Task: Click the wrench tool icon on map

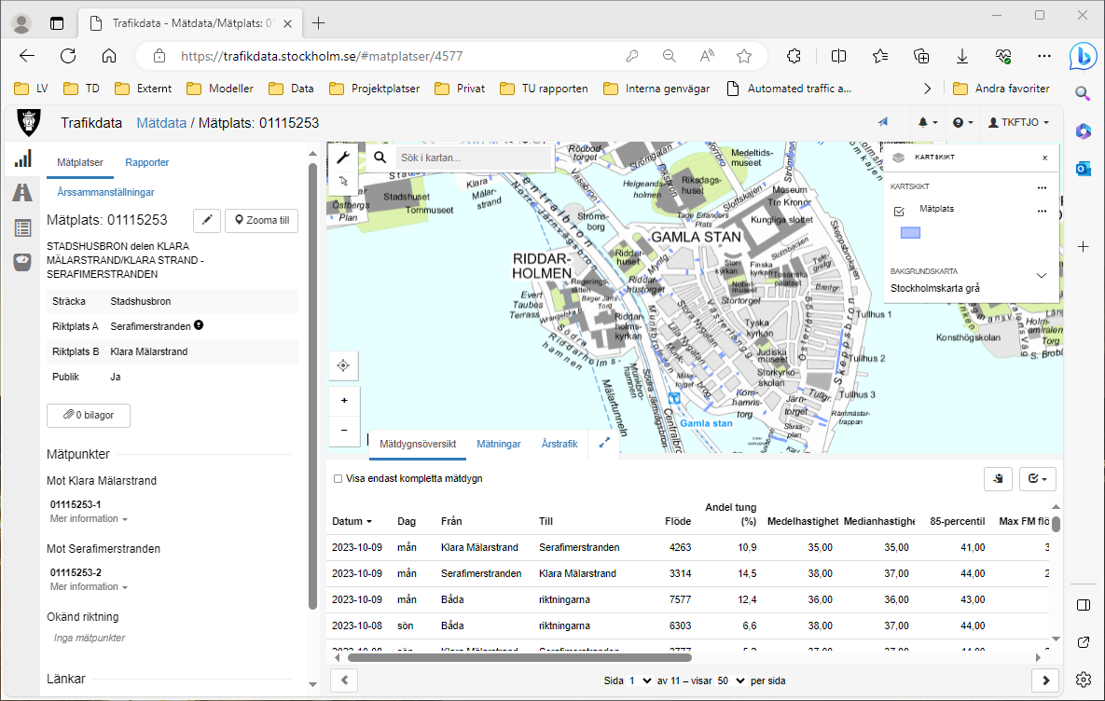Action: (342, 157)
